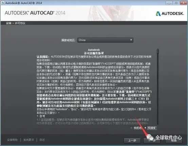The height and width of the screenshot is (146, 188).
Task: Open the 自述 readme link
Action: click(42, 140)
